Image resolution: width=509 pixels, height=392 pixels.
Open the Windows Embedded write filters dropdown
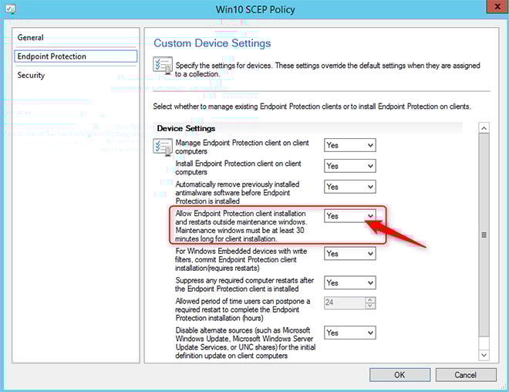click(349, 254)
